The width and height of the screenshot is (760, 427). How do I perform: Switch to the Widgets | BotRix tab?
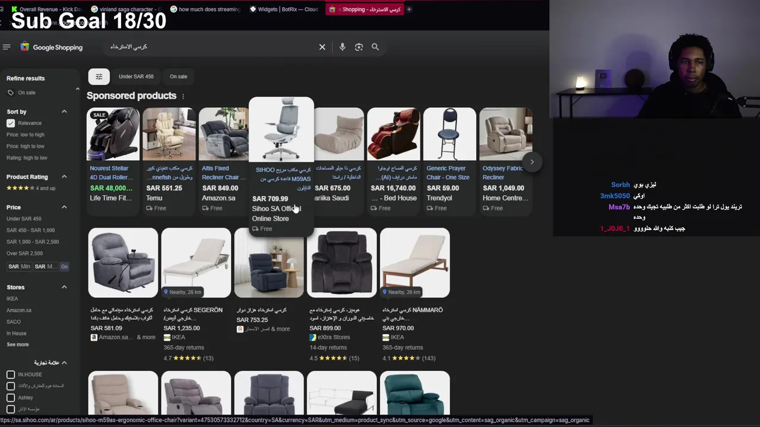coord(284,9)
